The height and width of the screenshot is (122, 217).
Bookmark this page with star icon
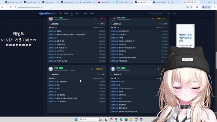coord(191,7)
